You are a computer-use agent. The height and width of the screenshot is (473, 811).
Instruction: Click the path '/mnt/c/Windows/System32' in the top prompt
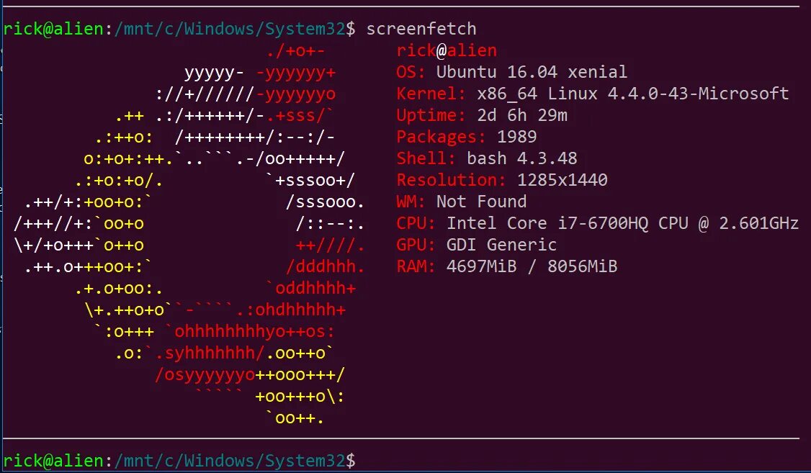click(230, 29)
